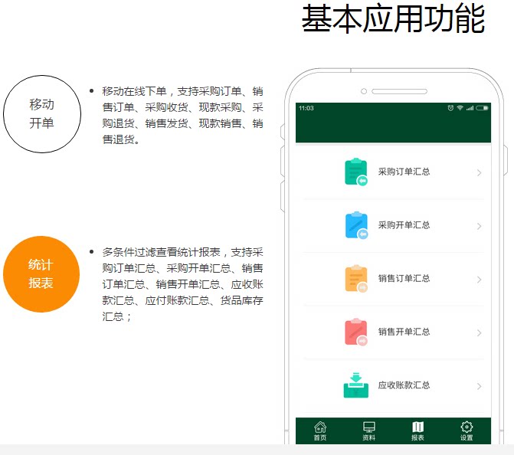The width and height of the screenshot is (514, 455).
Task: Expand chevron beside 销售开单汇总
Action: point(480,333)
